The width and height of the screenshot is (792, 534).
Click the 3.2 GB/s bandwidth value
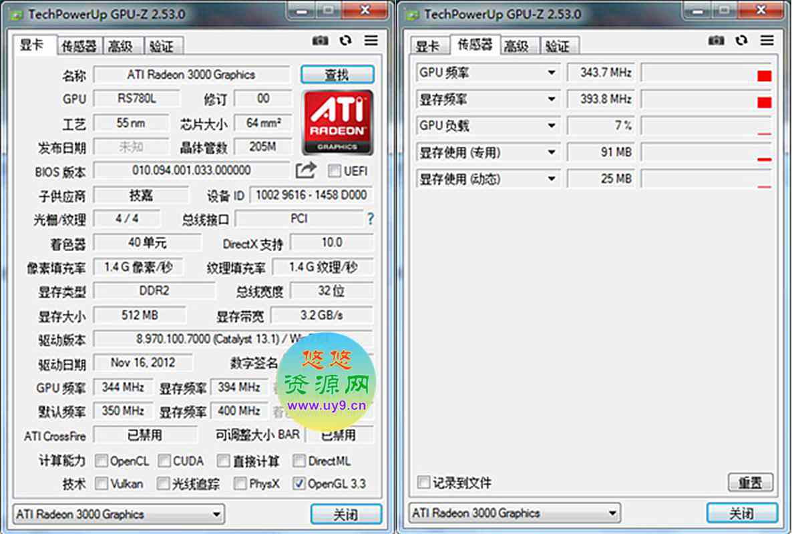coord(322,315)
